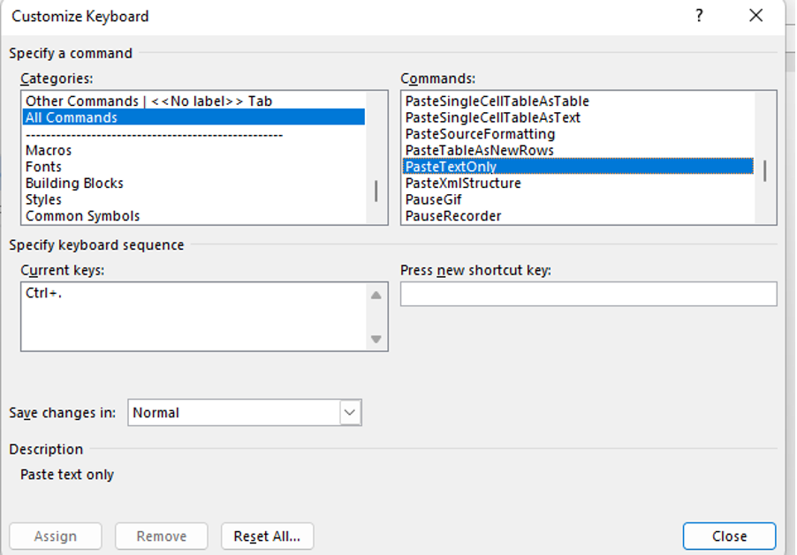Screen dimensions: 797x555
Task: Choose the PasteTableAsNewRows command
Action: point(579,150)
